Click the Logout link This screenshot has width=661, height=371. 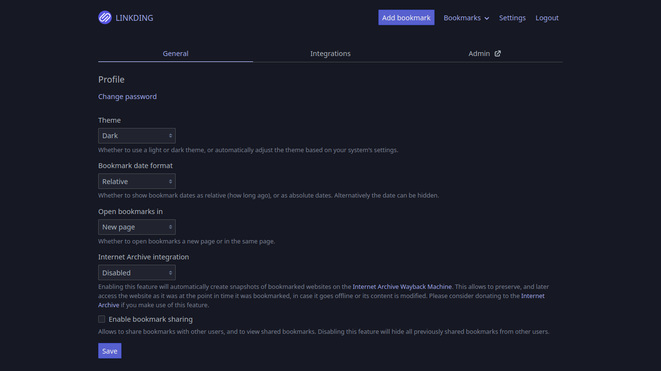click(547, 18)
